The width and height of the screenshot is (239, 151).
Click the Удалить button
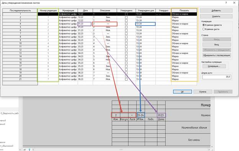(x=216, y=16)
